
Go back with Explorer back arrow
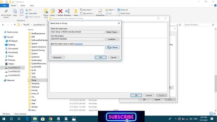[x=3, y=25]
